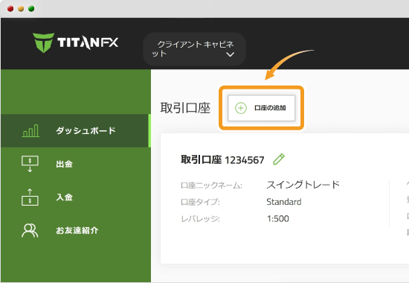Click the yellow minimize window button
The height and width of the screenshot is (283, 409).
tap(21, 9)
